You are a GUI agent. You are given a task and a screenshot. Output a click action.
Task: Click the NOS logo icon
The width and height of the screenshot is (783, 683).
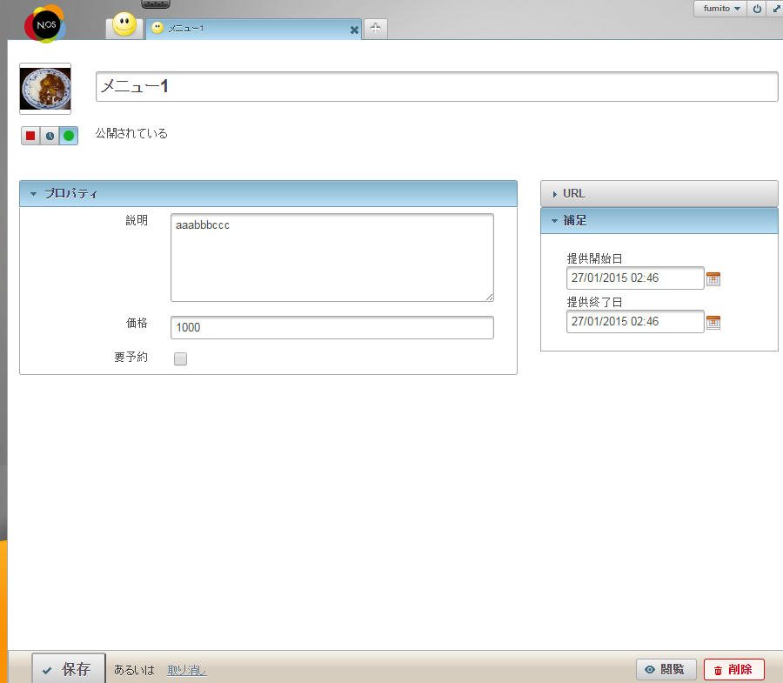(x=45, y=24)
